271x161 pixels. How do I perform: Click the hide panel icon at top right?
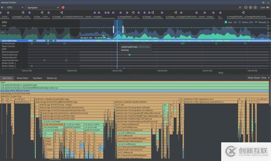click(x=268, y=2)
